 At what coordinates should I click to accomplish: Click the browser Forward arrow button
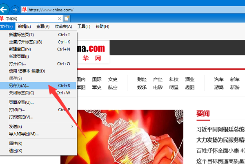point(15,10)
